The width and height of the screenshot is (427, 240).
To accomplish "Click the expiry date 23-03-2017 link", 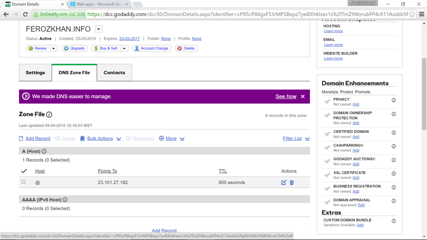I will [x=129, y=39].
